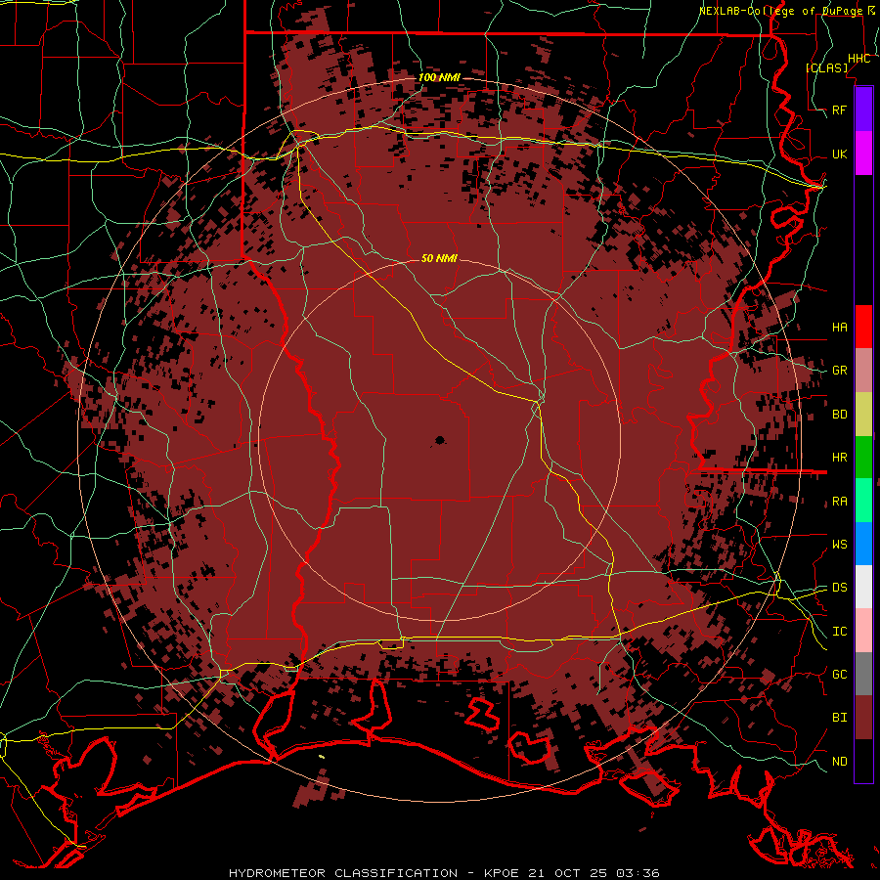Screen dimensions: 880x880
Task: Click the UK magenta legend swatch
Action: click(863, 154)
